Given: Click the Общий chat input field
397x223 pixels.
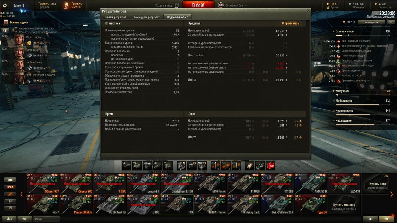Looking at the screenshot, I should [x=46, y=219].
